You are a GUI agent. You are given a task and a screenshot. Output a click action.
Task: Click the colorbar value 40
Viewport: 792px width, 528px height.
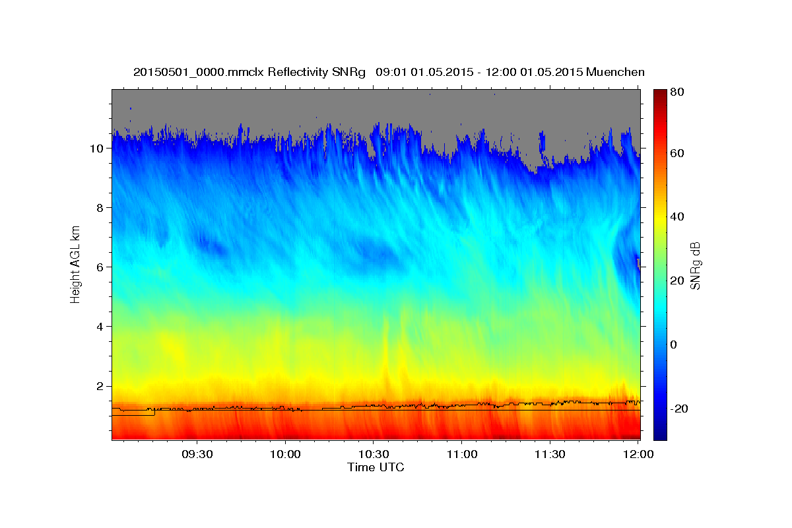click(676, 217)
